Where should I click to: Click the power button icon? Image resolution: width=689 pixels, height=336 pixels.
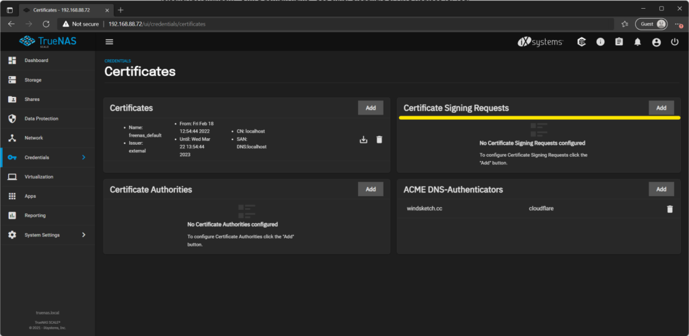click(675, 42)
